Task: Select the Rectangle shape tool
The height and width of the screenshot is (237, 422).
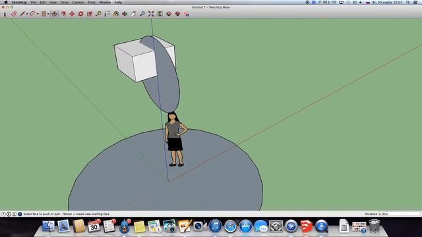Action: click(44, 14)
